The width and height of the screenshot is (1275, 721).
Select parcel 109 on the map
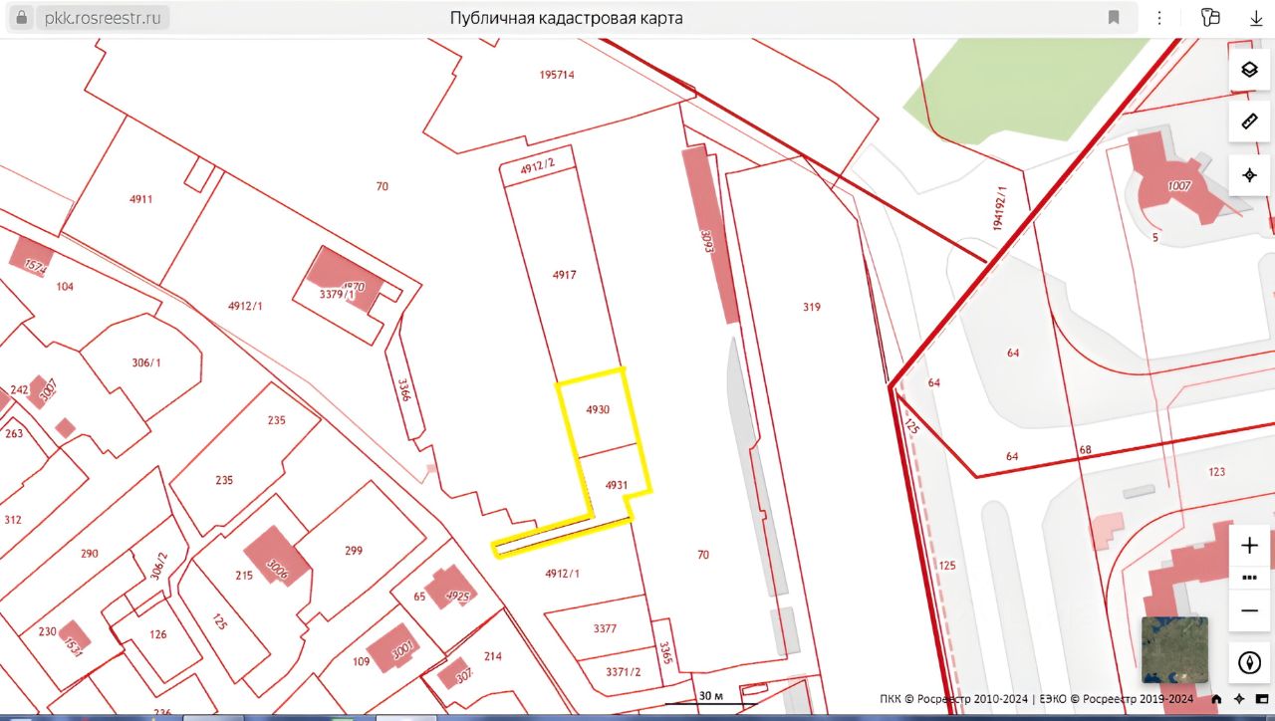click(361, 661)
